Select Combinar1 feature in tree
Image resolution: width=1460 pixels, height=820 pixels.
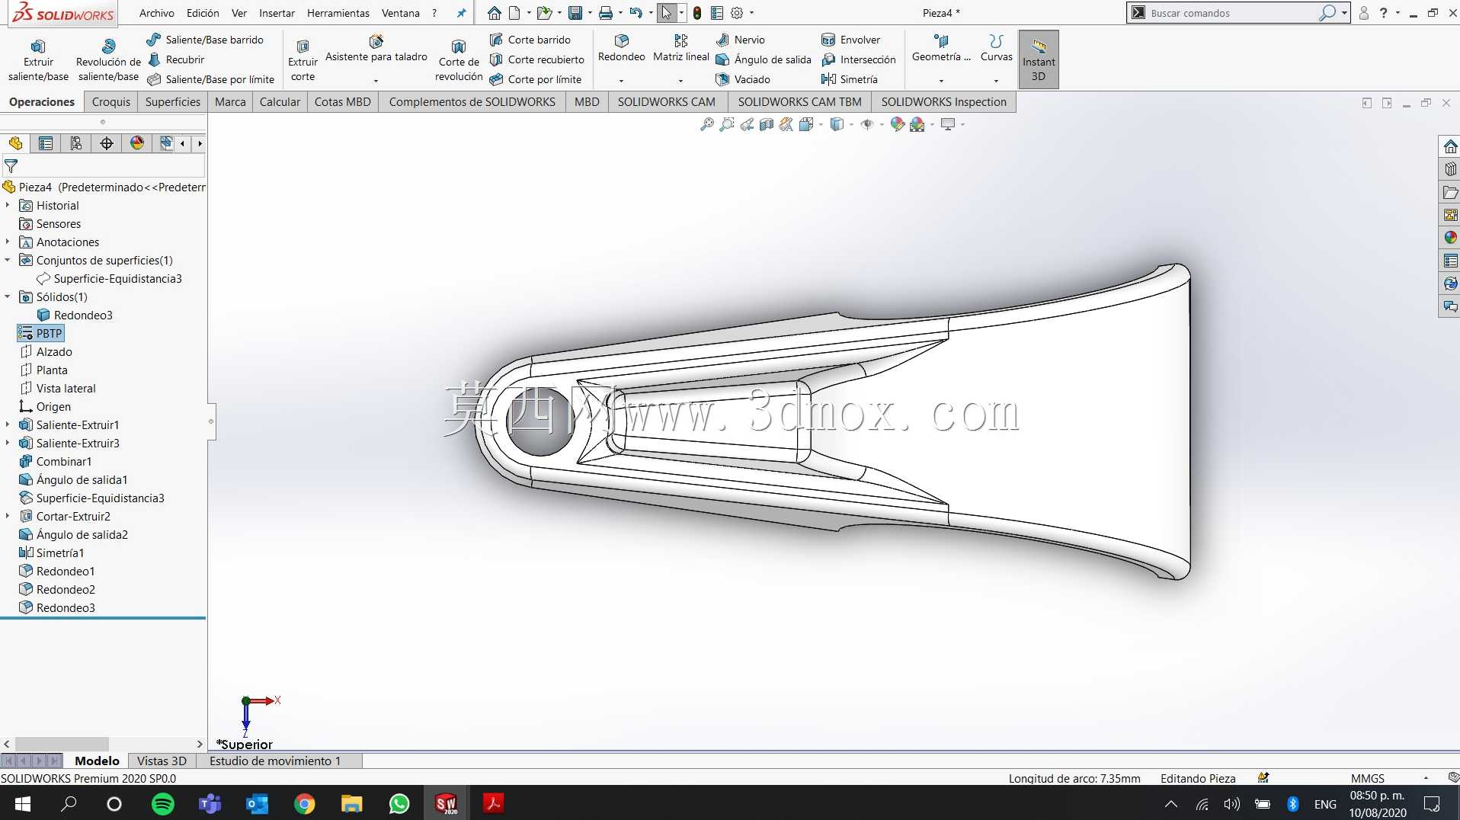[x=55, y=461]
